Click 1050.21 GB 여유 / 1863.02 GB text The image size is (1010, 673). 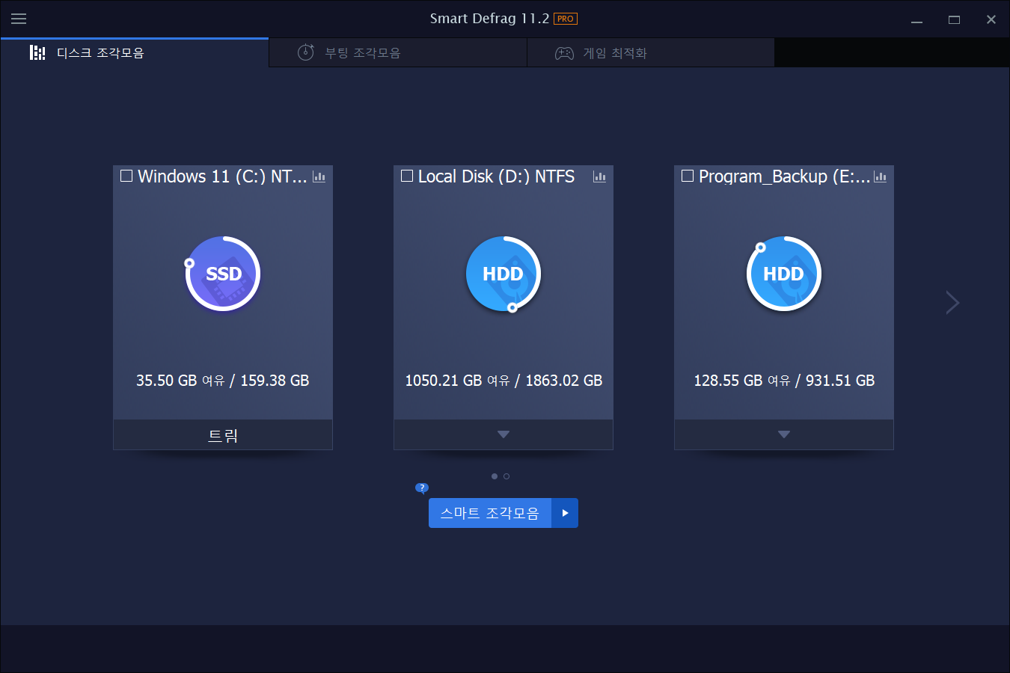[x=504, y=381]
